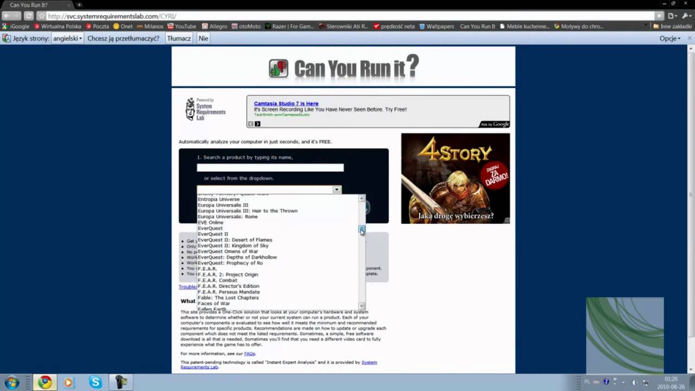
Task: Open the otoMoto bookmark
Action: [x=246, y=26]
